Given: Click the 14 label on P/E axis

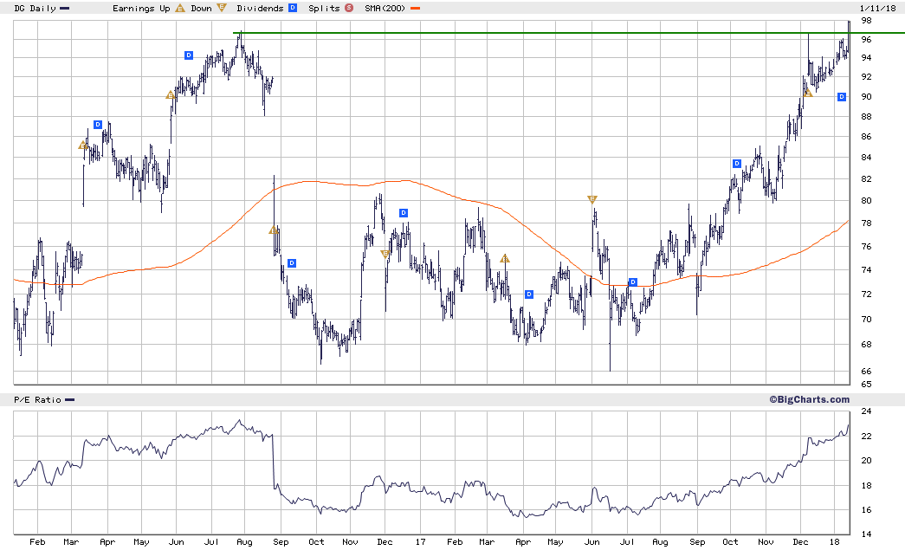Looking at the screenshot, I should pyautogui.click(x=866, y=534).
